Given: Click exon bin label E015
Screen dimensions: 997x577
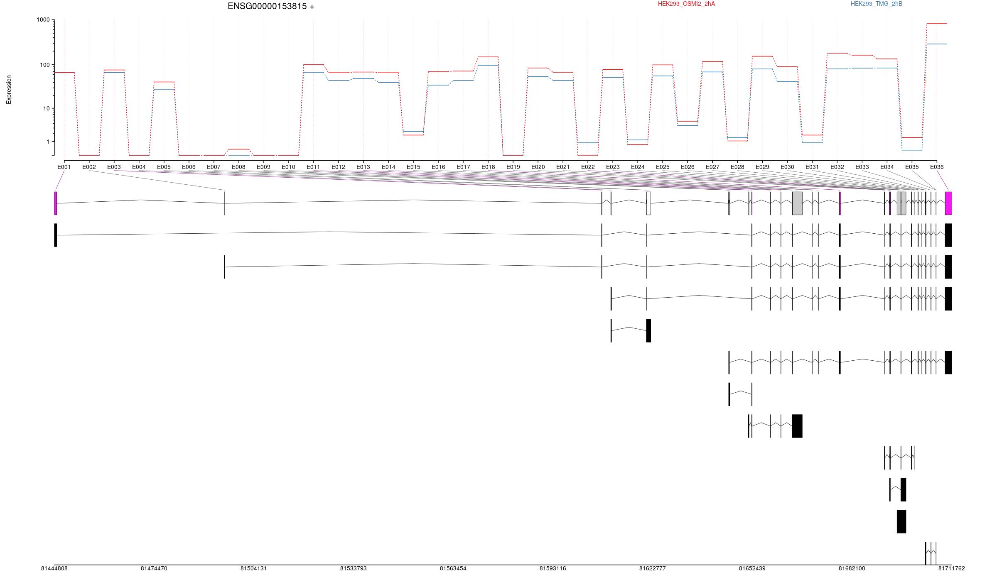Looking at the screenshot, I should pos(413,167).
